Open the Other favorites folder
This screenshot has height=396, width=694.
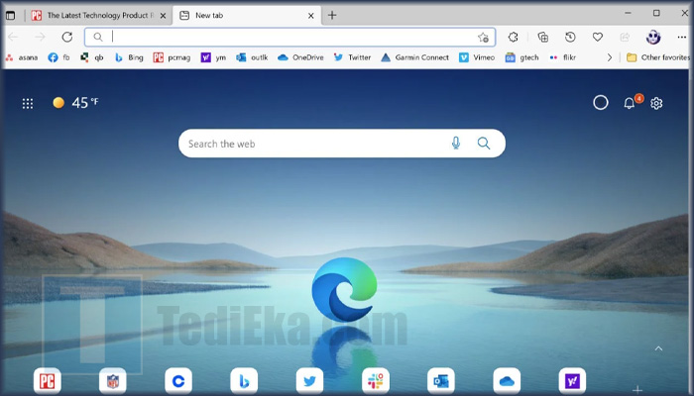point(658,57)
